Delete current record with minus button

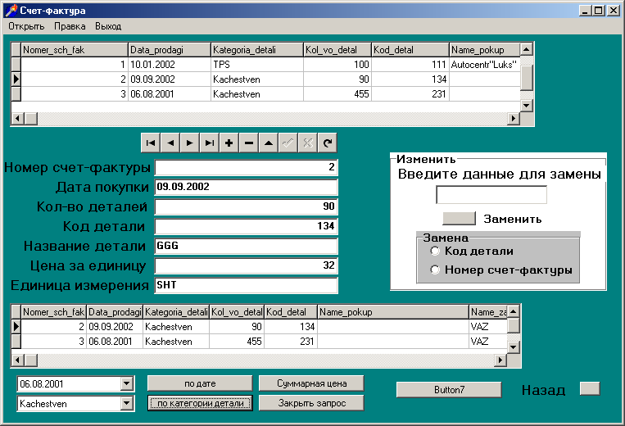(249, 142)
